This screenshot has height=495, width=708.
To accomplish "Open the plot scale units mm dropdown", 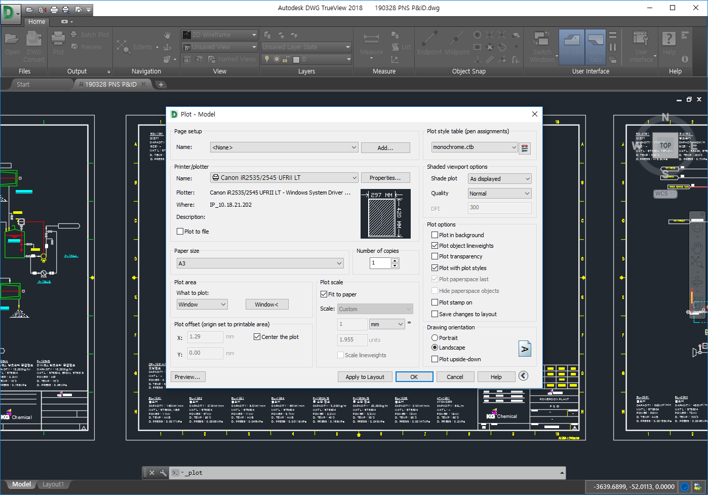I will tap(387, 324).
